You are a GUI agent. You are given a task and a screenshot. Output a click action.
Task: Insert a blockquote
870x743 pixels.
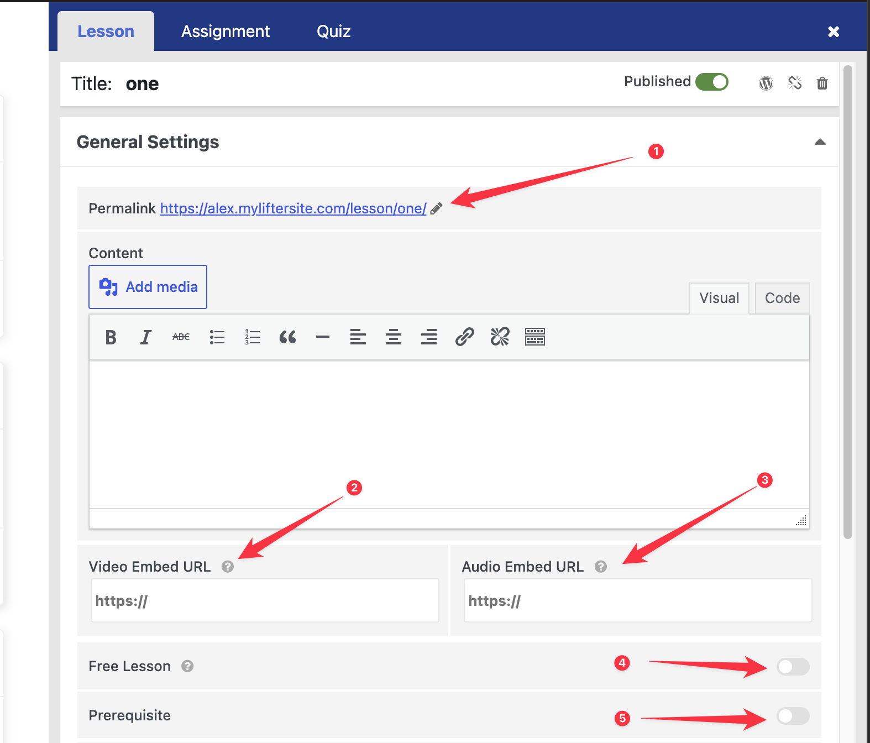[287, 337]
